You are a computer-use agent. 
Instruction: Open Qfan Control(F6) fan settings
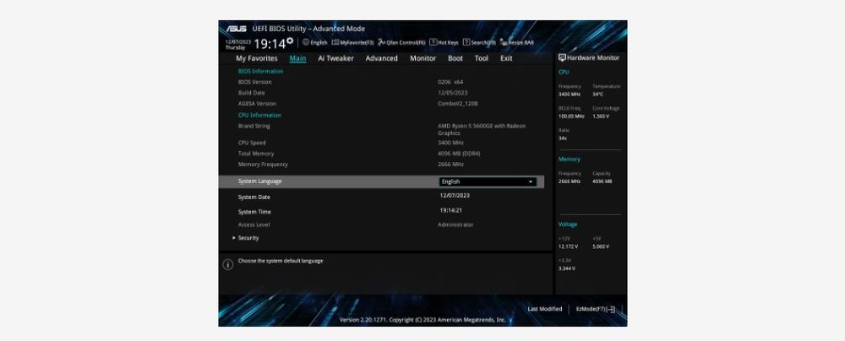point(401,42)
